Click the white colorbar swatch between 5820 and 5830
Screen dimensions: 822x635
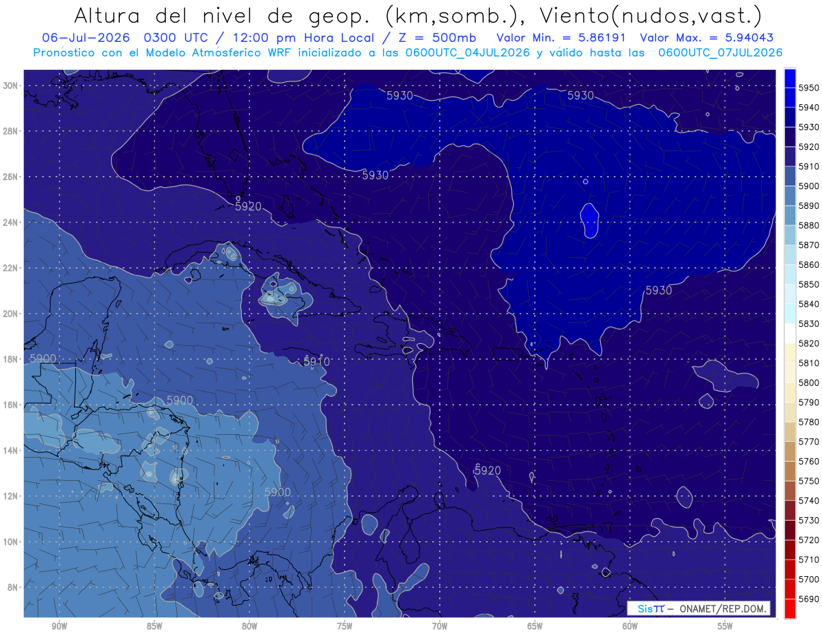click(x=790, y=334)
